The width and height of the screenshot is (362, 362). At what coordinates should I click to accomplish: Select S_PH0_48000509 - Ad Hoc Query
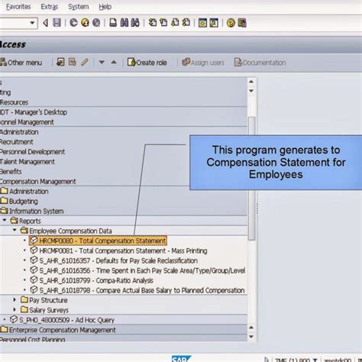62,320
